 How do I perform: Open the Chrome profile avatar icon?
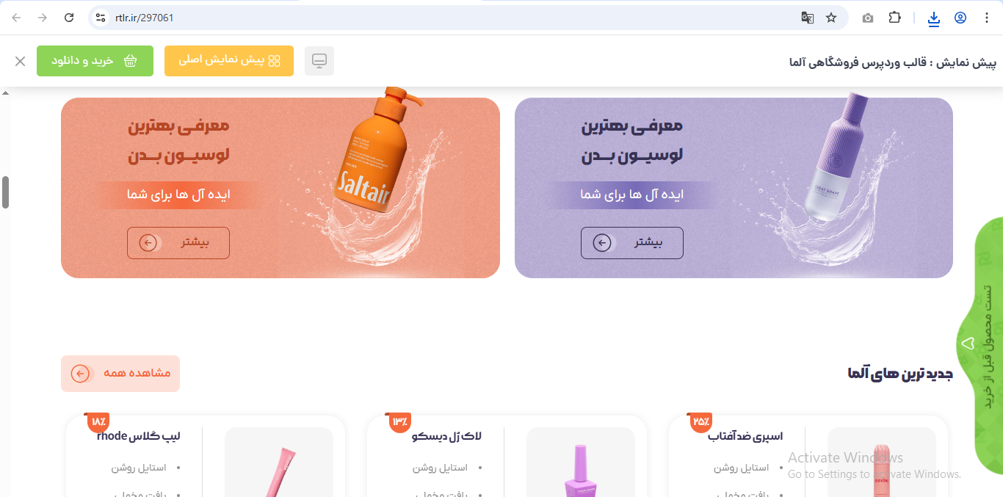pyautogui.click(x=960, y=18)
